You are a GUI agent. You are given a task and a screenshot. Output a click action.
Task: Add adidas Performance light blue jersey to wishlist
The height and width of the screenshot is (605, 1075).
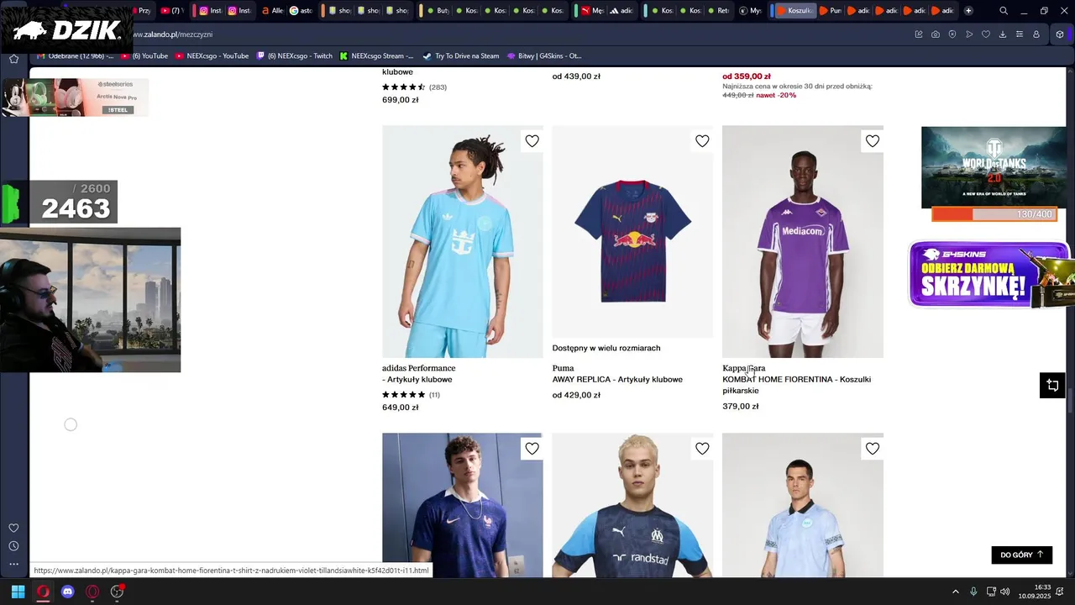pyautogui.click(x=532, y=141)
